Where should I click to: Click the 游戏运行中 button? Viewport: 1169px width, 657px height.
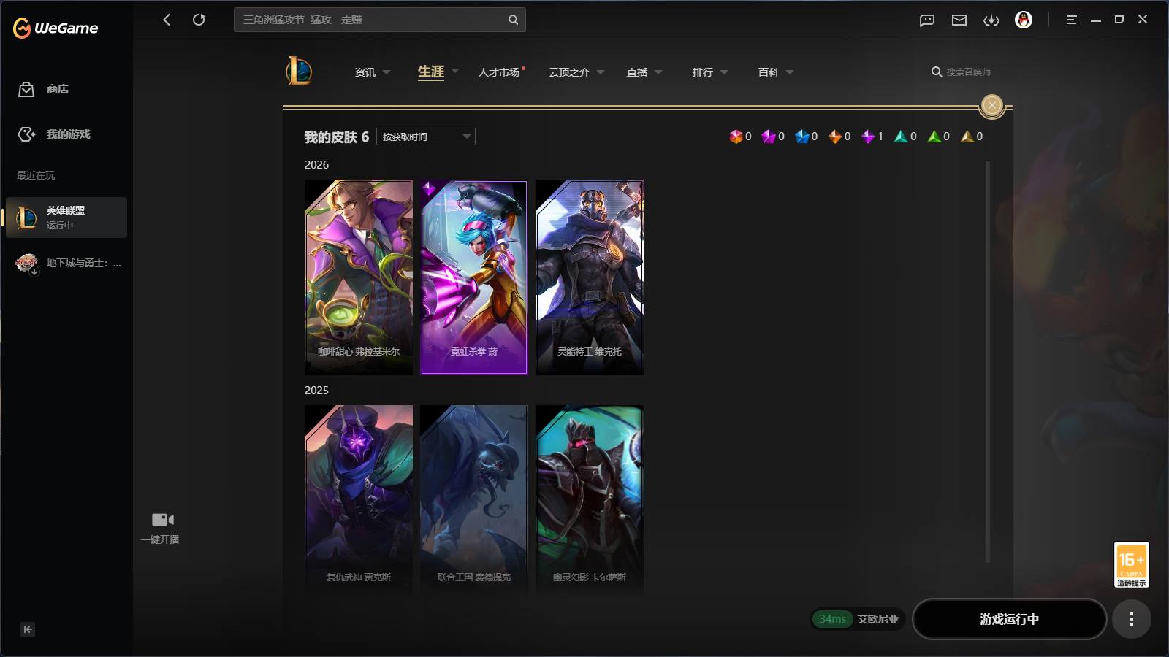pos(1010,619)
